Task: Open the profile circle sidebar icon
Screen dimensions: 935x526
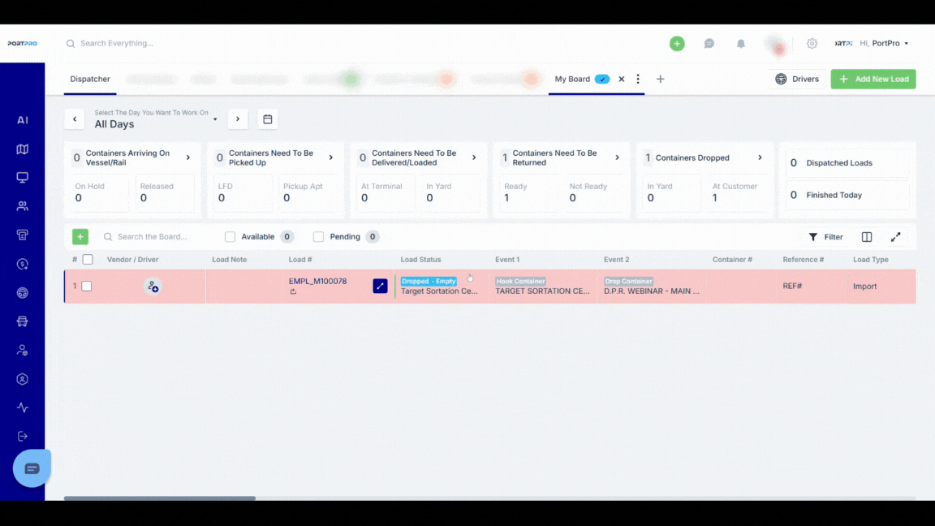Action: tap(22, 379)
